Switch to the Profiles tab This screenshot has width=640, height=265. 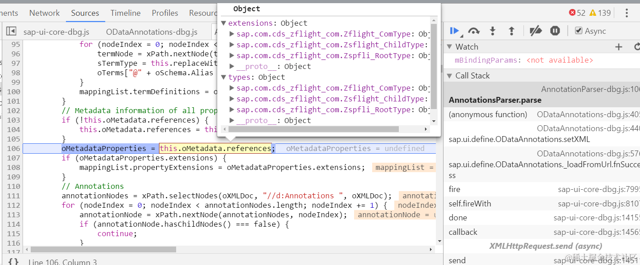coord(165,13)
